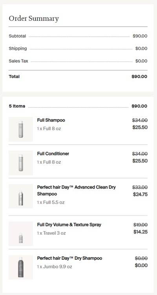The width and height of the screenshot is (157, 295).
Task: Click the 1 x Jumbo 9.9 oz size text
Action: point(55,266)
